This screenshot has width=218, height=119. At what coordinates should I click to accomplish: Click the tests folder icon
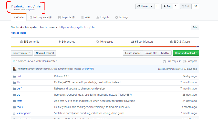14,101
